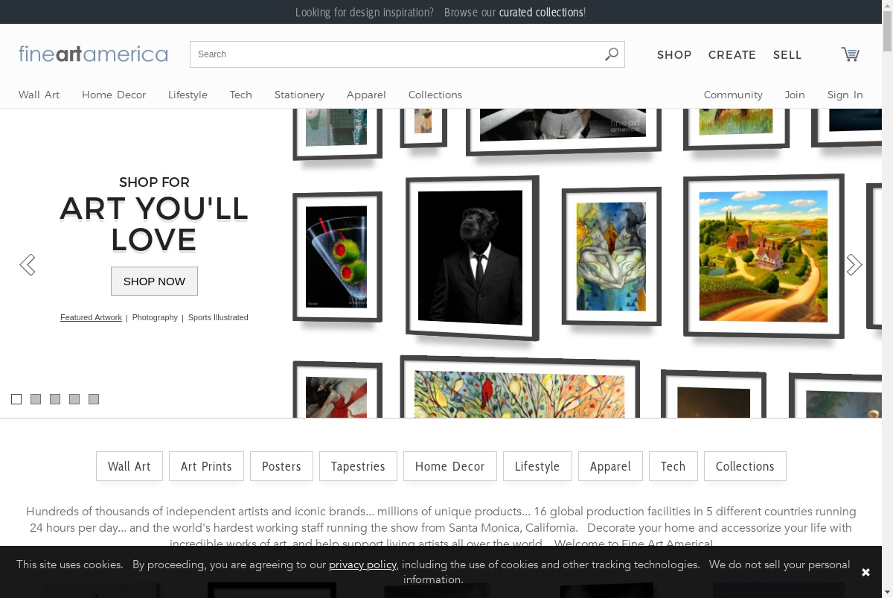Advance to next slide arrow
This screenshot has height=598, width=893.
[854, 264]
